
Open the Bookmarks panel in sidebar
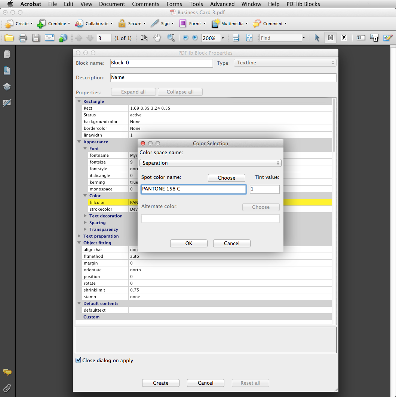[7, 71]
